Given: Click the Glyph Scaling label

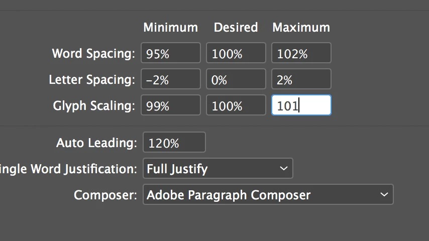Looking at the screenshot, I should pos(94,106).
